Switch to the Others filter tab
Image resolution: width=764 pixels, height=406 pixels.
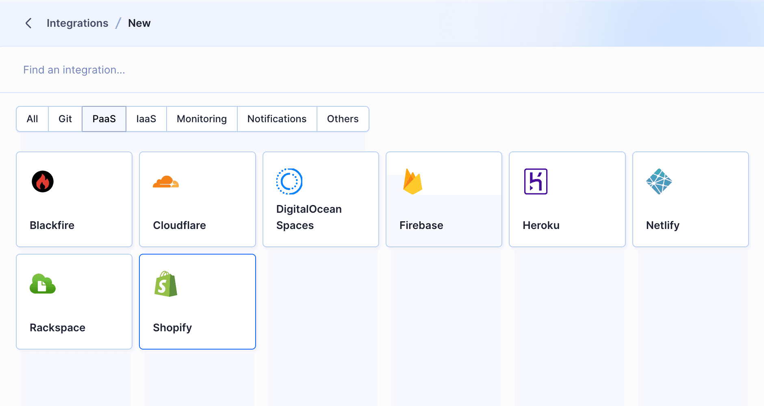(x=343, y=119)
